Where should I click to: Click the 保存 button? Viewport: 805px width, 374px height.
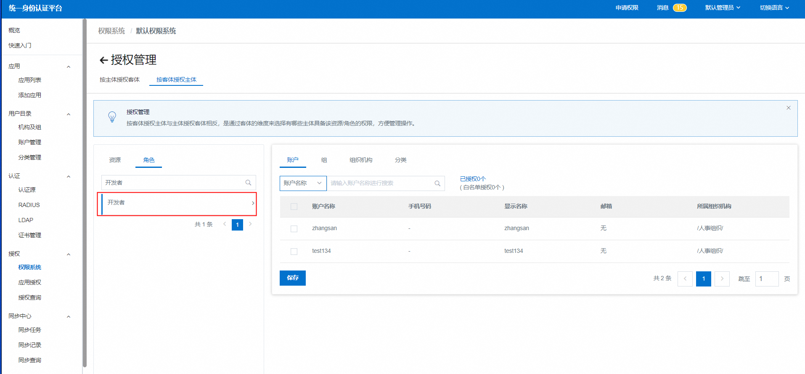[x=292, y=278]
